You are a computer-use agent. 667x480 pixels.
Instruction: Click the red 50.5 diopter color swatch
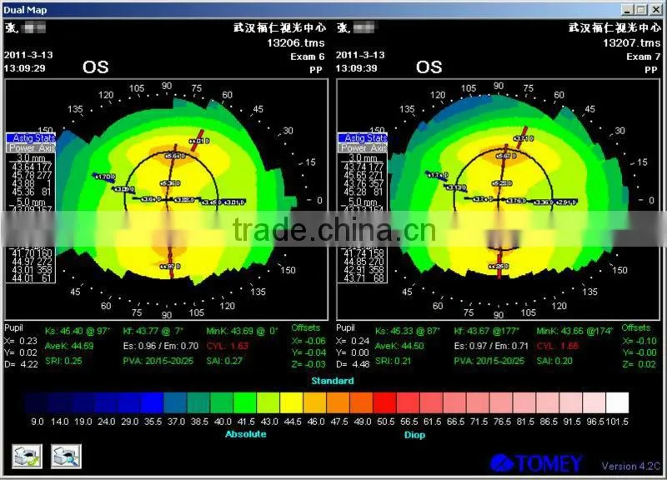(x=384, y=402)
